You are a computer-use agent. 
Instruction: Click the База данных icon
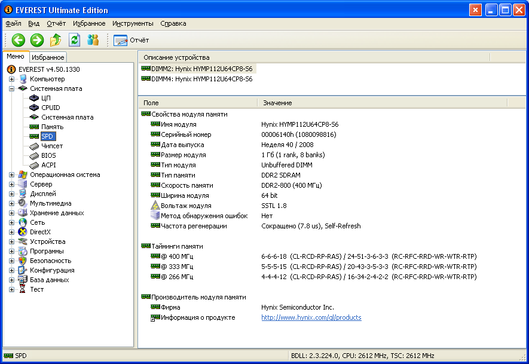coord(23,280)
